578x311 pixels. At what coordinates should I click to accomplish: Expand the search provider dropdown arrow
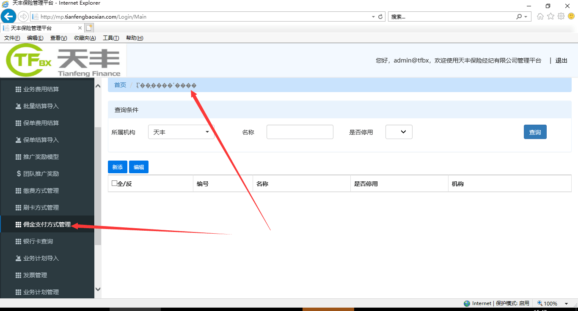(x=526, y=17)
